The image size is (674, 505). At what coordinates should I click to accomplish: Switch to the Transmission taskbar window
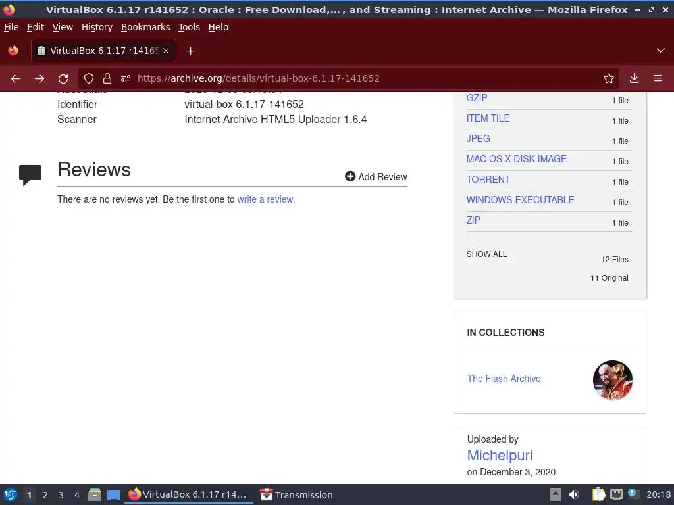297,494
